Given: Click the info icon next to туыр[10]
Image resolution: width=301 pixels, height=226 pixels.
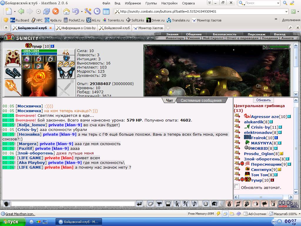Looking at the screenshot, I should tap(272, 180).
